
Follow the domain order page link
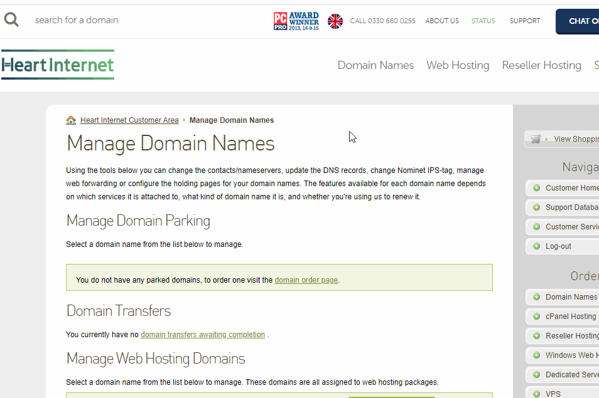306,280
